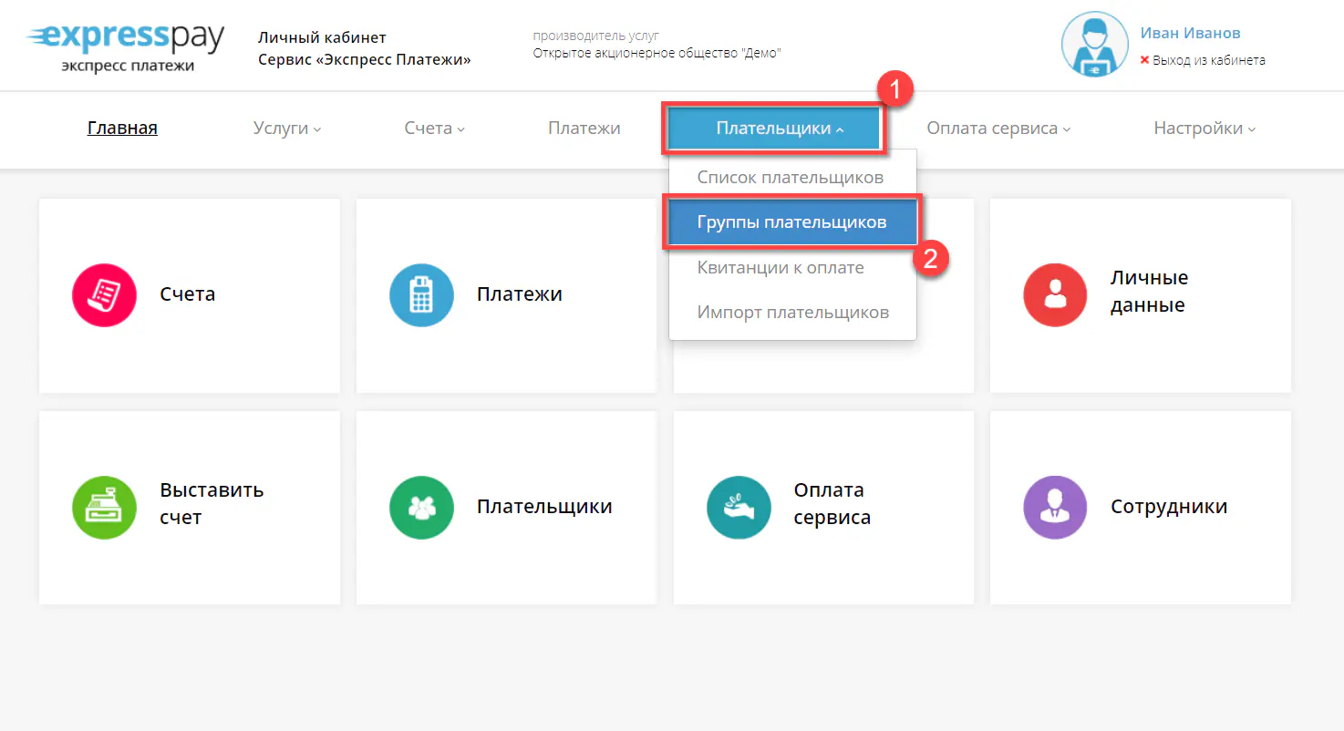Click the pink Счета invoice icon

104,294
